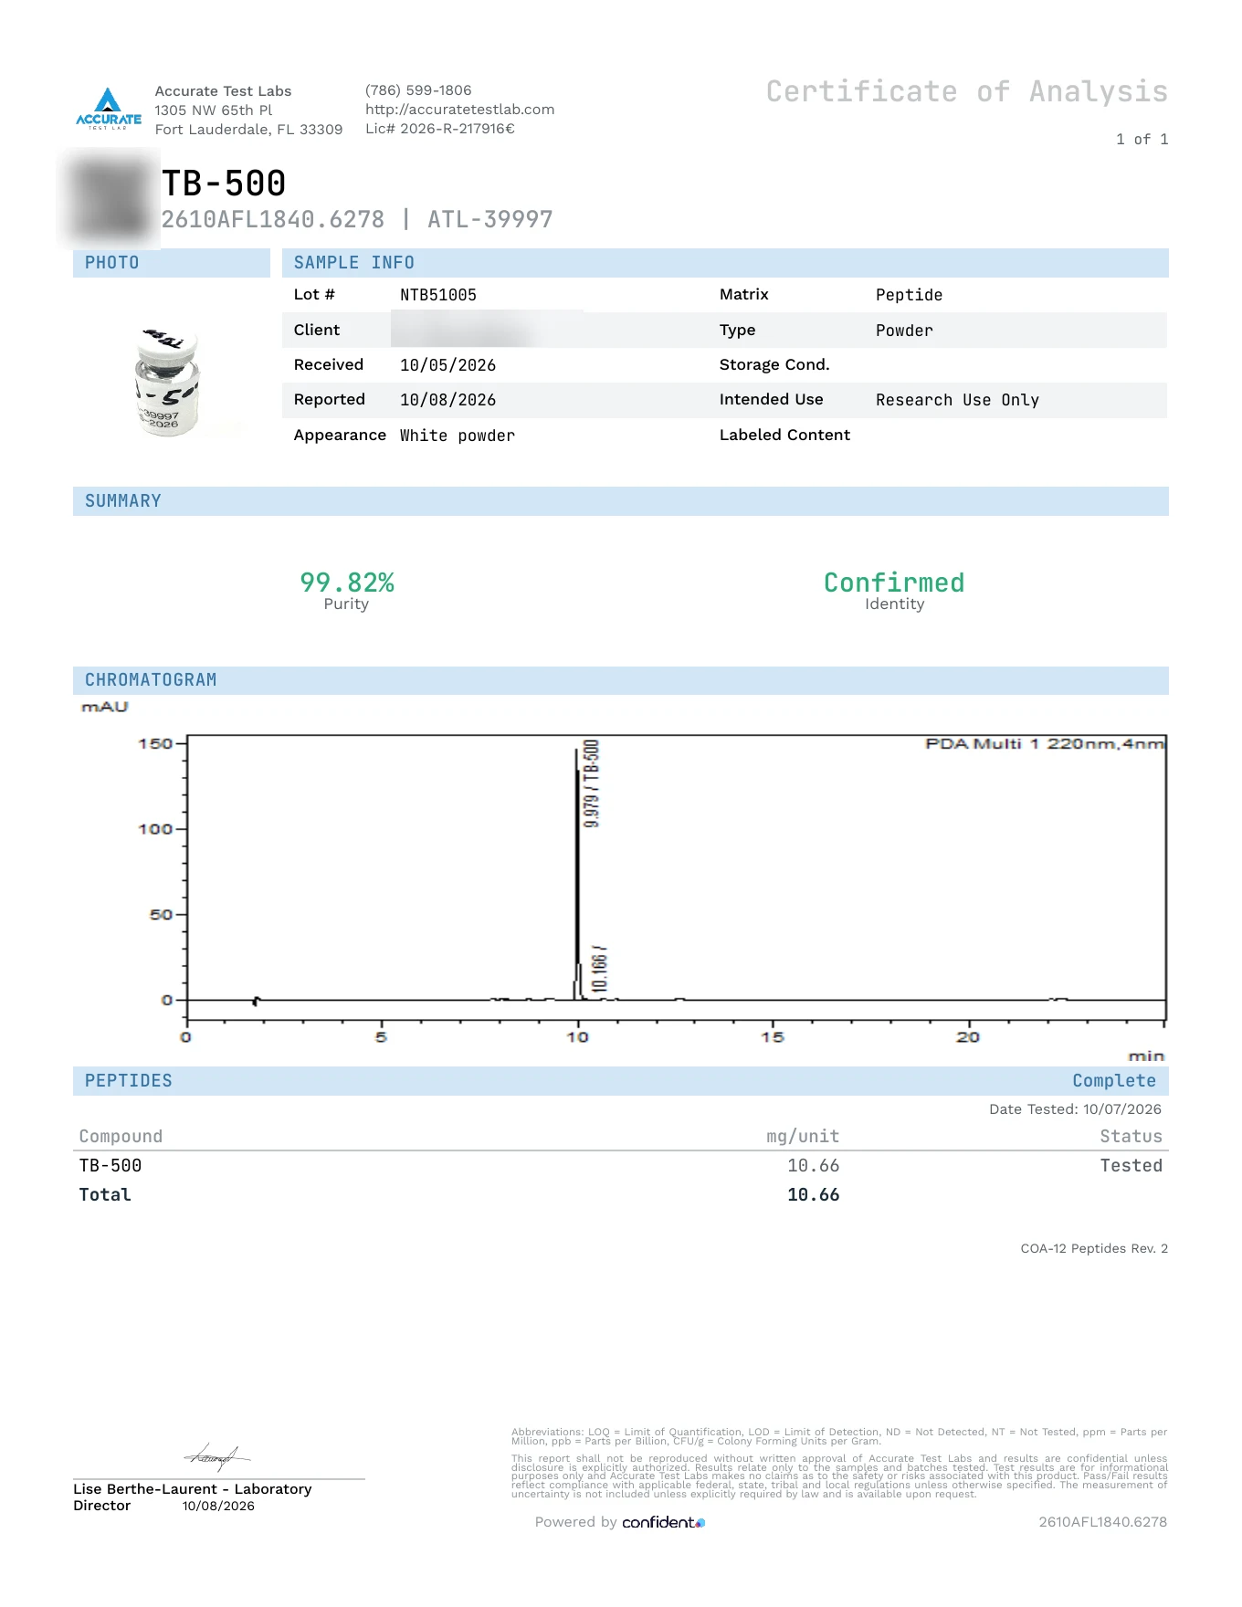Select the bold 10.66 in the Total row
The height and width of the screenshot is (1607, 1242).
point(814,1195)
